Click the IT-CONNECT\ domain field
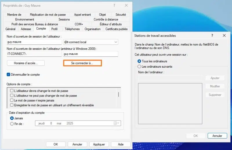 pyautogui.click(x=34, y=54)
